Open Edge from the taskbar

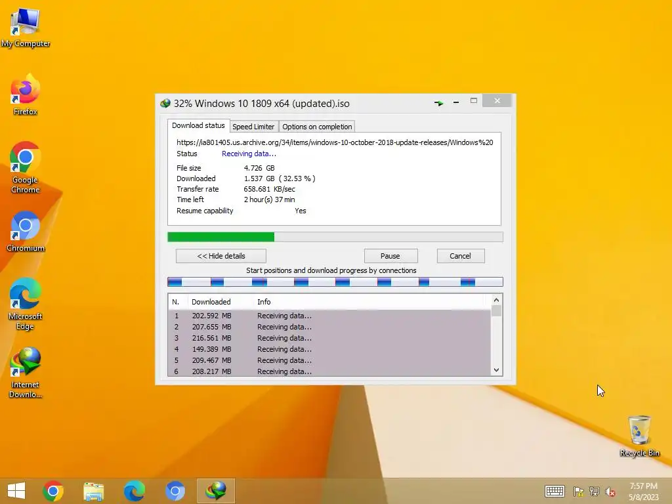pyautogui.click(x=134, y=491)
